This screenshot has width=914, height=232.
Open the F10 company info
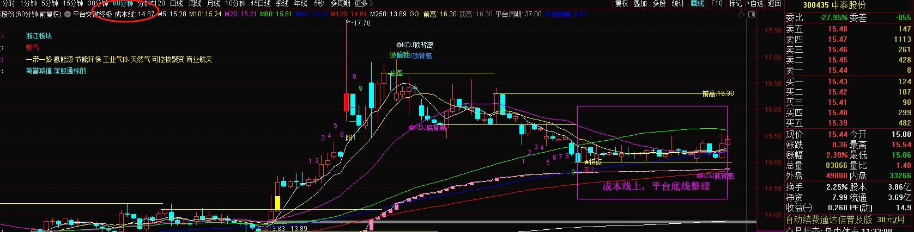[717, 3]
